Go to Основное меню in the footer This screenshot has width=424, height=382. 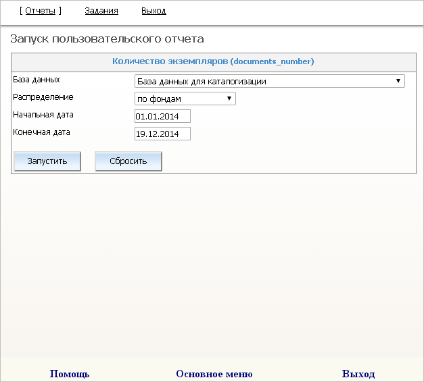pyautogui.click(x=214, y=374)
